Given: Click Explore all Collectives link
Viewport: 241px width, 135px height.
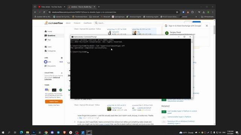Looking at the screenshot, I should pyautogui.click(x=52, y=78).
